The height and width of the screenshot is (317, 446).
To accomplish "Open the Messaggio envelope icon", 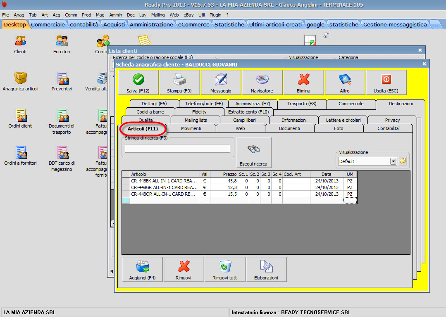I will pyautogui.click(x=221, y=79).
